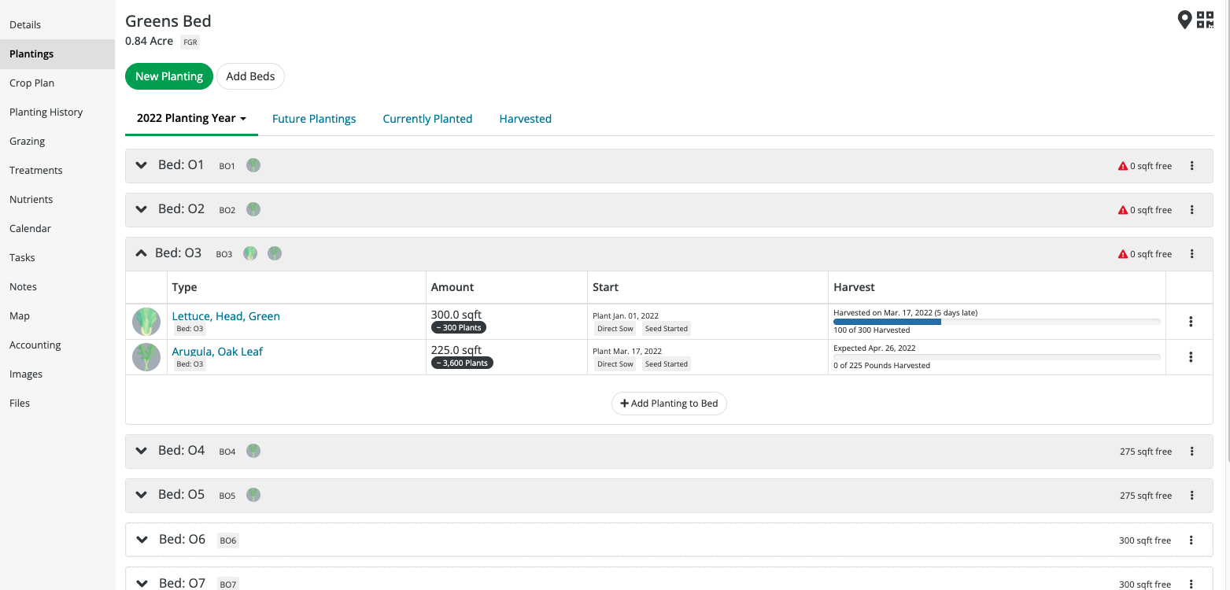Click the lettuce crop icon in Bed O3 header
Viewport: 1230px width, 590px height.
(250, 253)
